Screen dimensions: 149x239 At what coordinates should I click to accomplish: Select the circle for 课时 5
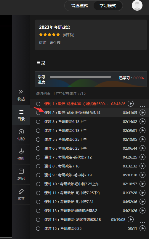tap(38, 140)
